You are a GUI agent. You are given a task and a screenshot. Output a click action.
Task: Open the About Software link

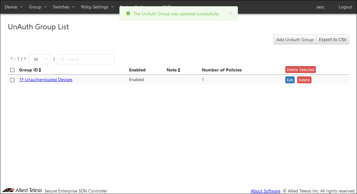(x=265, y=191)
